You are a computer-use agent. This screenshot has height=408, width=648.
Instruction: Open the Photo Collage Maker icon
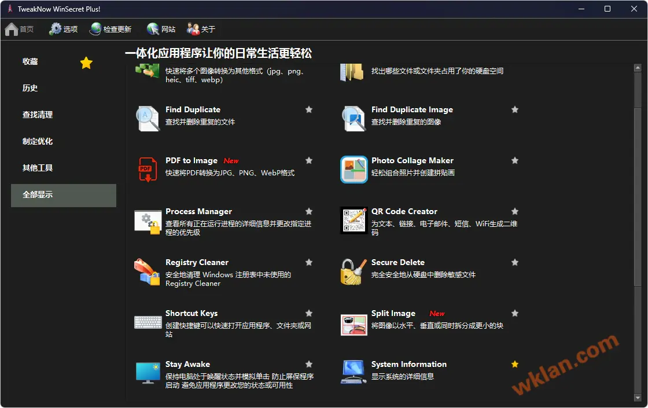(x=354, y=170)
